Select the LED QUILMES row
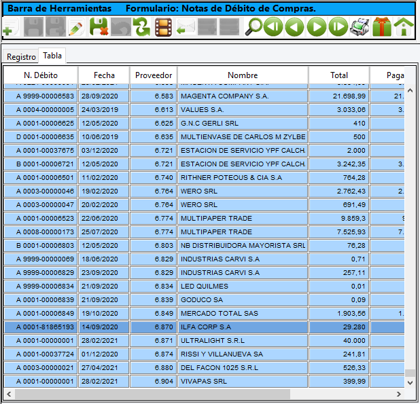This screenshot has width=420, height=404. coord(204,287)
